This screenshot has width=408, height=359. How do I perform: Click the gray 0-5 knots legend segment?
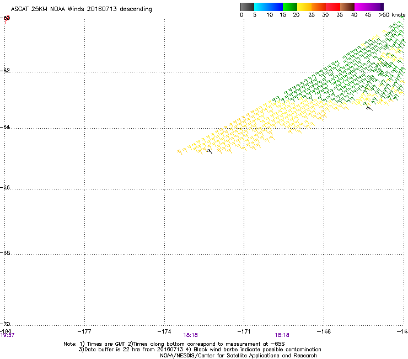247,7
